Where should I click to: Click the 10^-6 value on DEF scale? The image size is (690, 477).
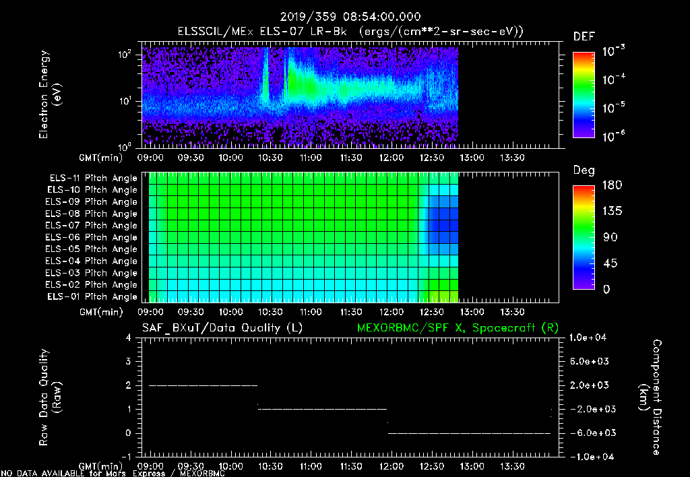click(614, 136)
